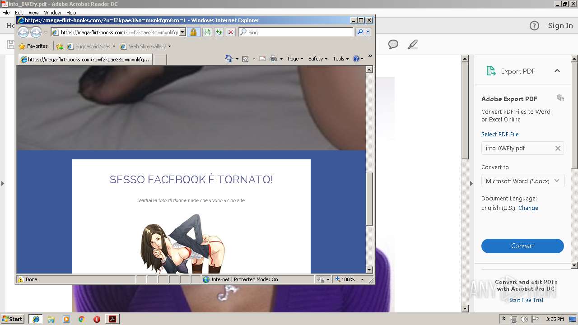Click the SESSO FACEBOOK È TORNATO! heading

(x=191, y=179)
